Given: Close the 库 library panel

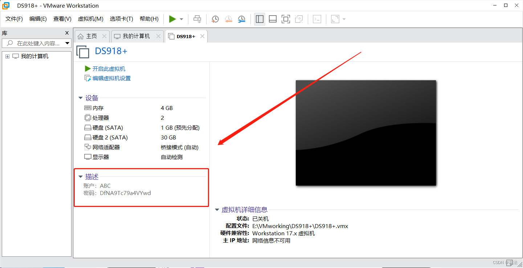Looking at the screenshot, I should 67,33.
